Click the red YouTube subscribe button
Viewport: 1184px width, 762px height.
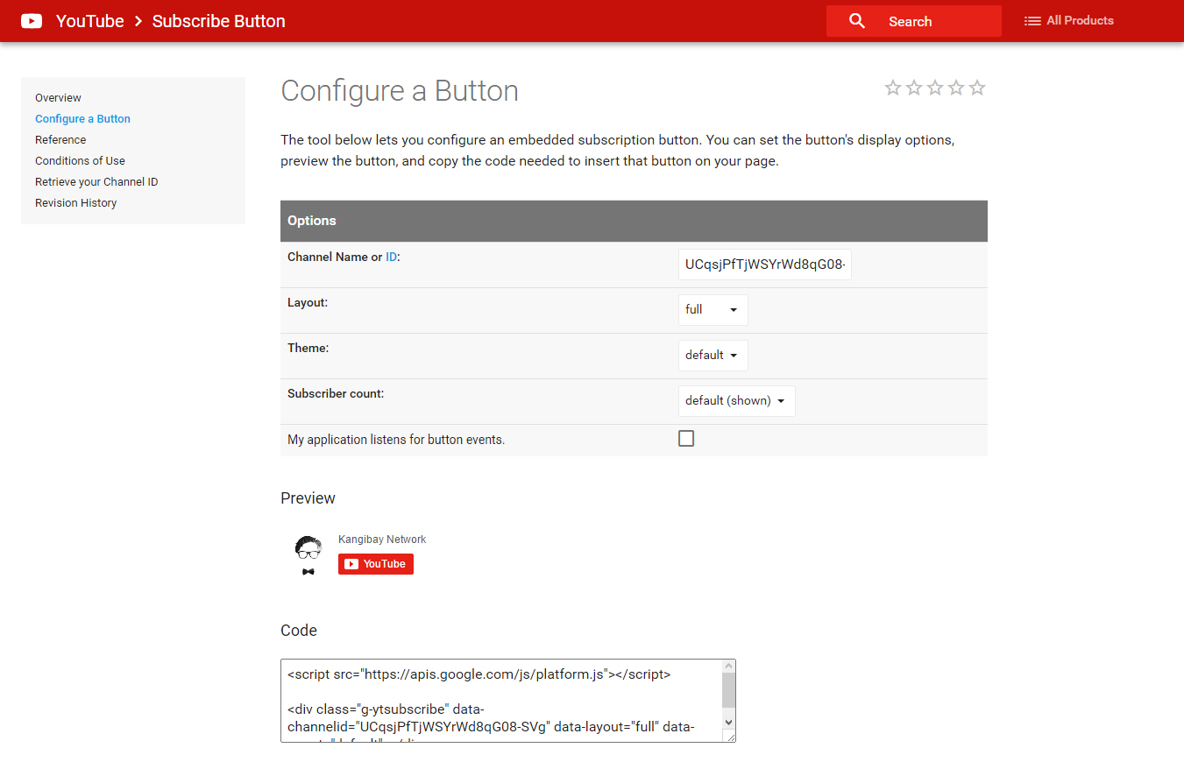[x=376, y=564]
